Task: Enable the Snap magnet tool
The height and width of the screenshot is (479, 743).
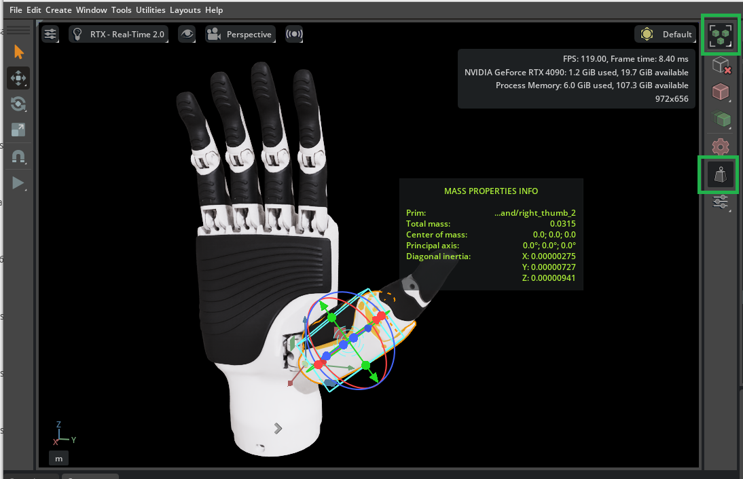Action: pyautogui.click(x=18, y=156)
